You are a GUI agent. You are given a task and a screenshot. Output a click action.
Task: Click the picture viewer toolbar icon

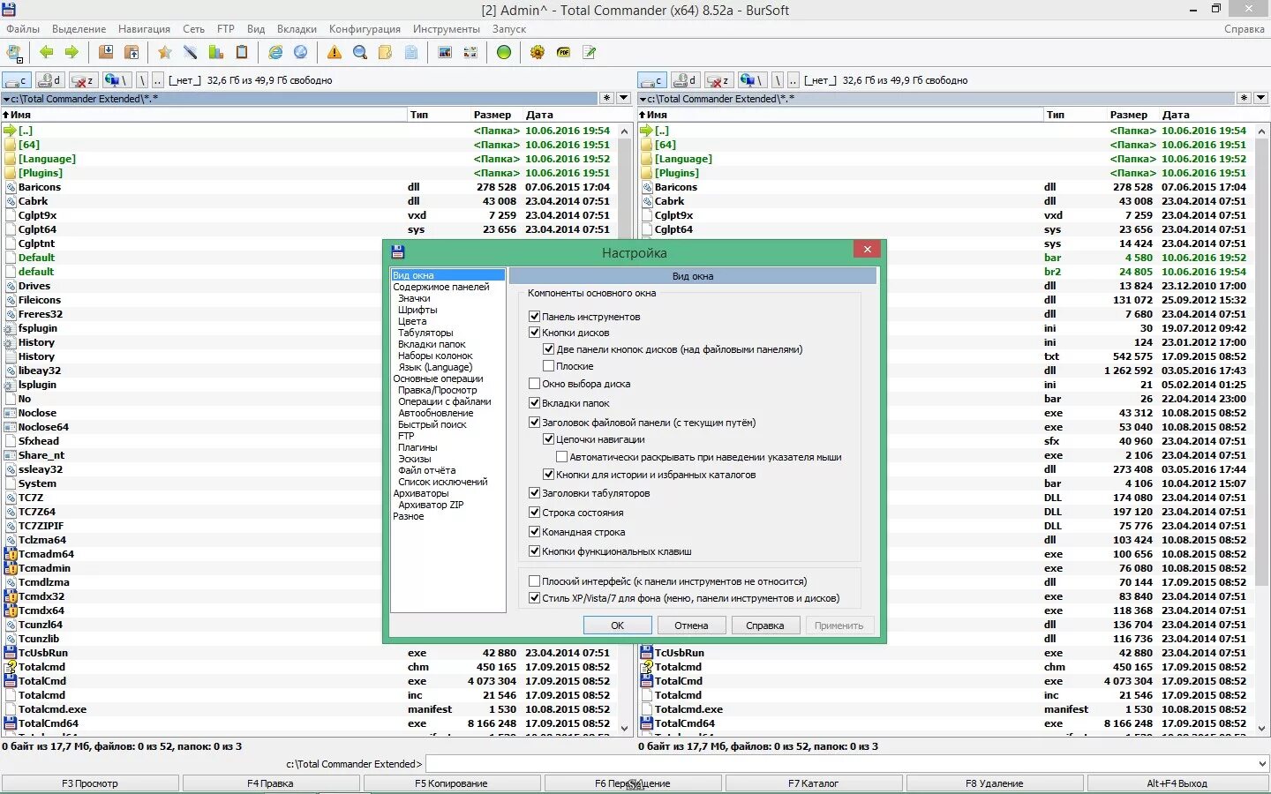pos(445,52)
